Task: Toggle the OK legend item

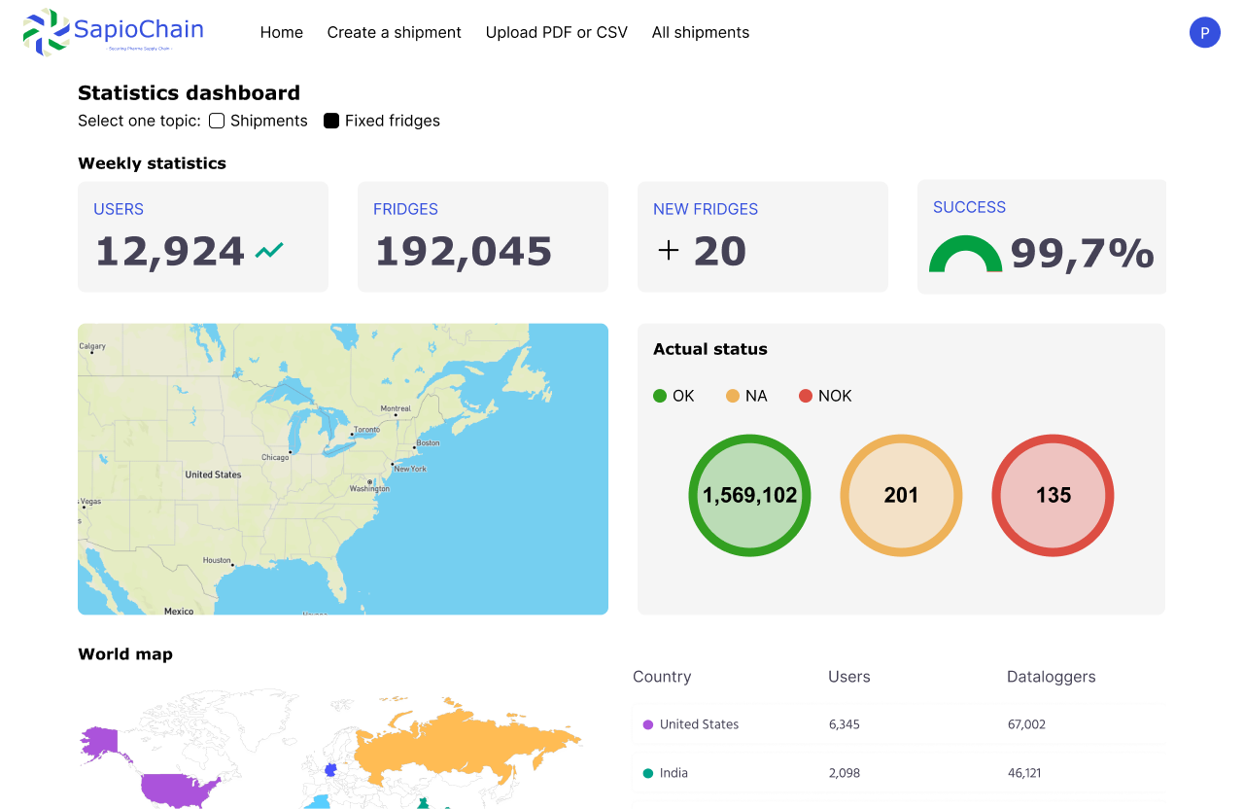Action: (x=674, y=396)
